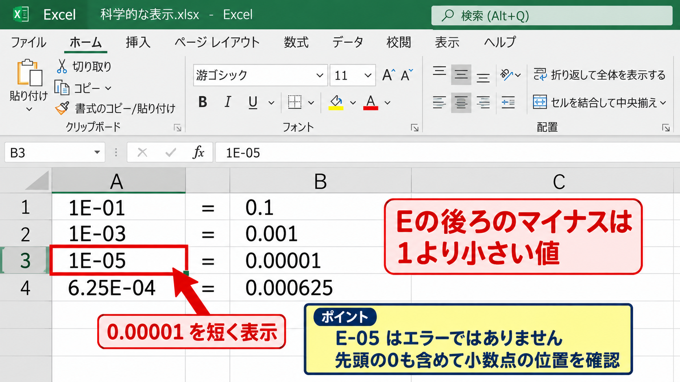Viewport: 680px width, 382px height.
Task: Open the alignment dialog launcher
Action: point(666,128)
